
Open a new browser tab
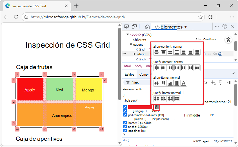tap(76, 6)
